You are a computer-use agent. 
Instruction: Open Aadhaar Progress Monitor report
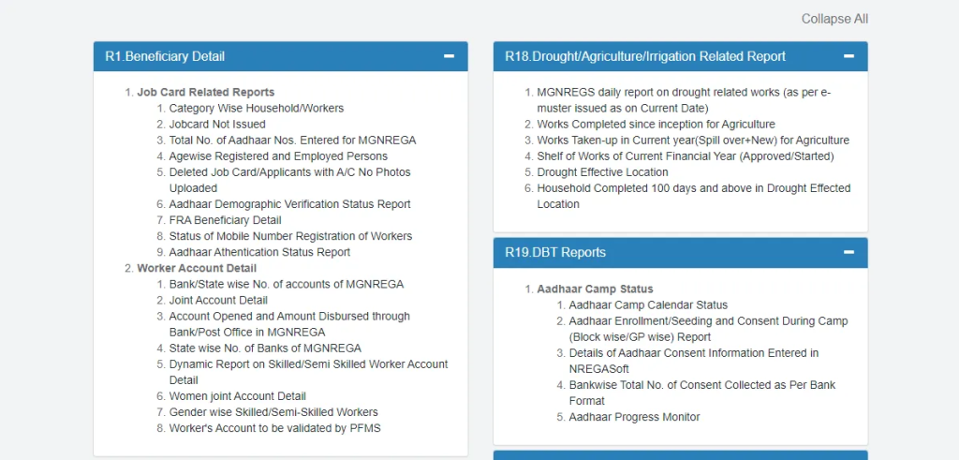point(634,417)
